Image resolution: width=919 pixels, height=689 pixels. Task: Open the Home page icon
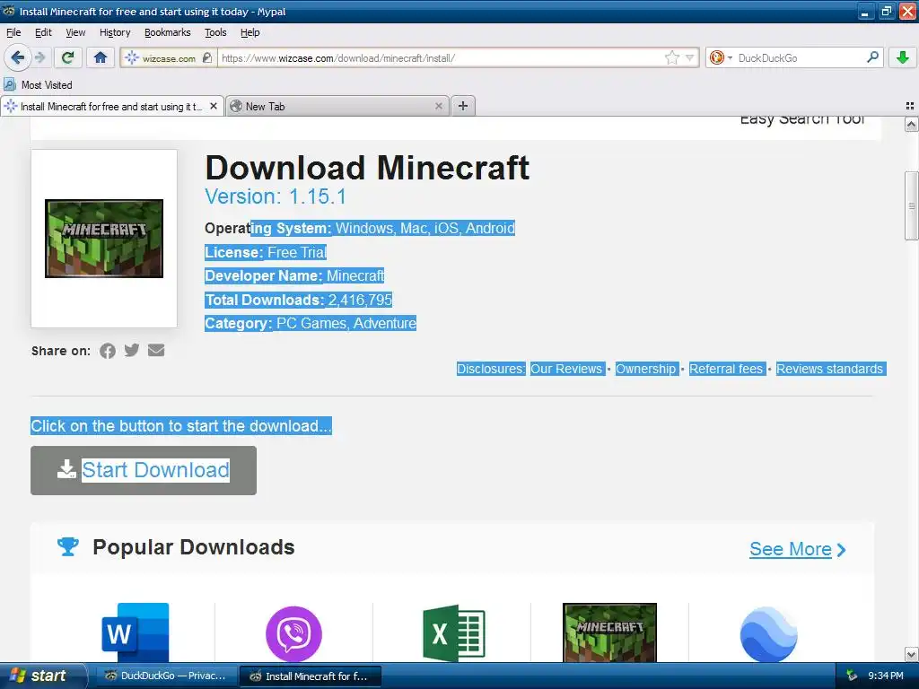(101, 57)
